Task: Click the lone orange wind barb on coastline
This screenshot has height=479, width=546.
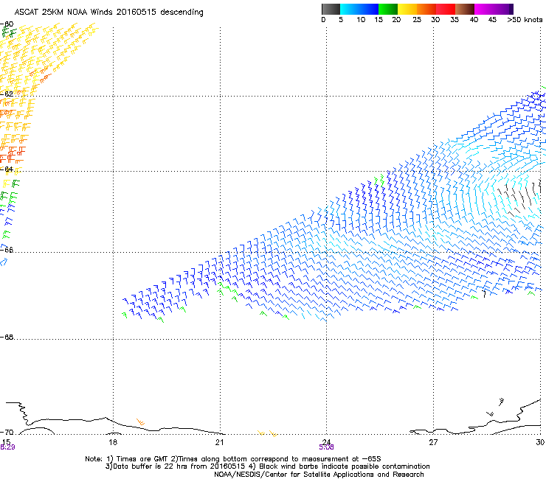Action: click(140, 422)
